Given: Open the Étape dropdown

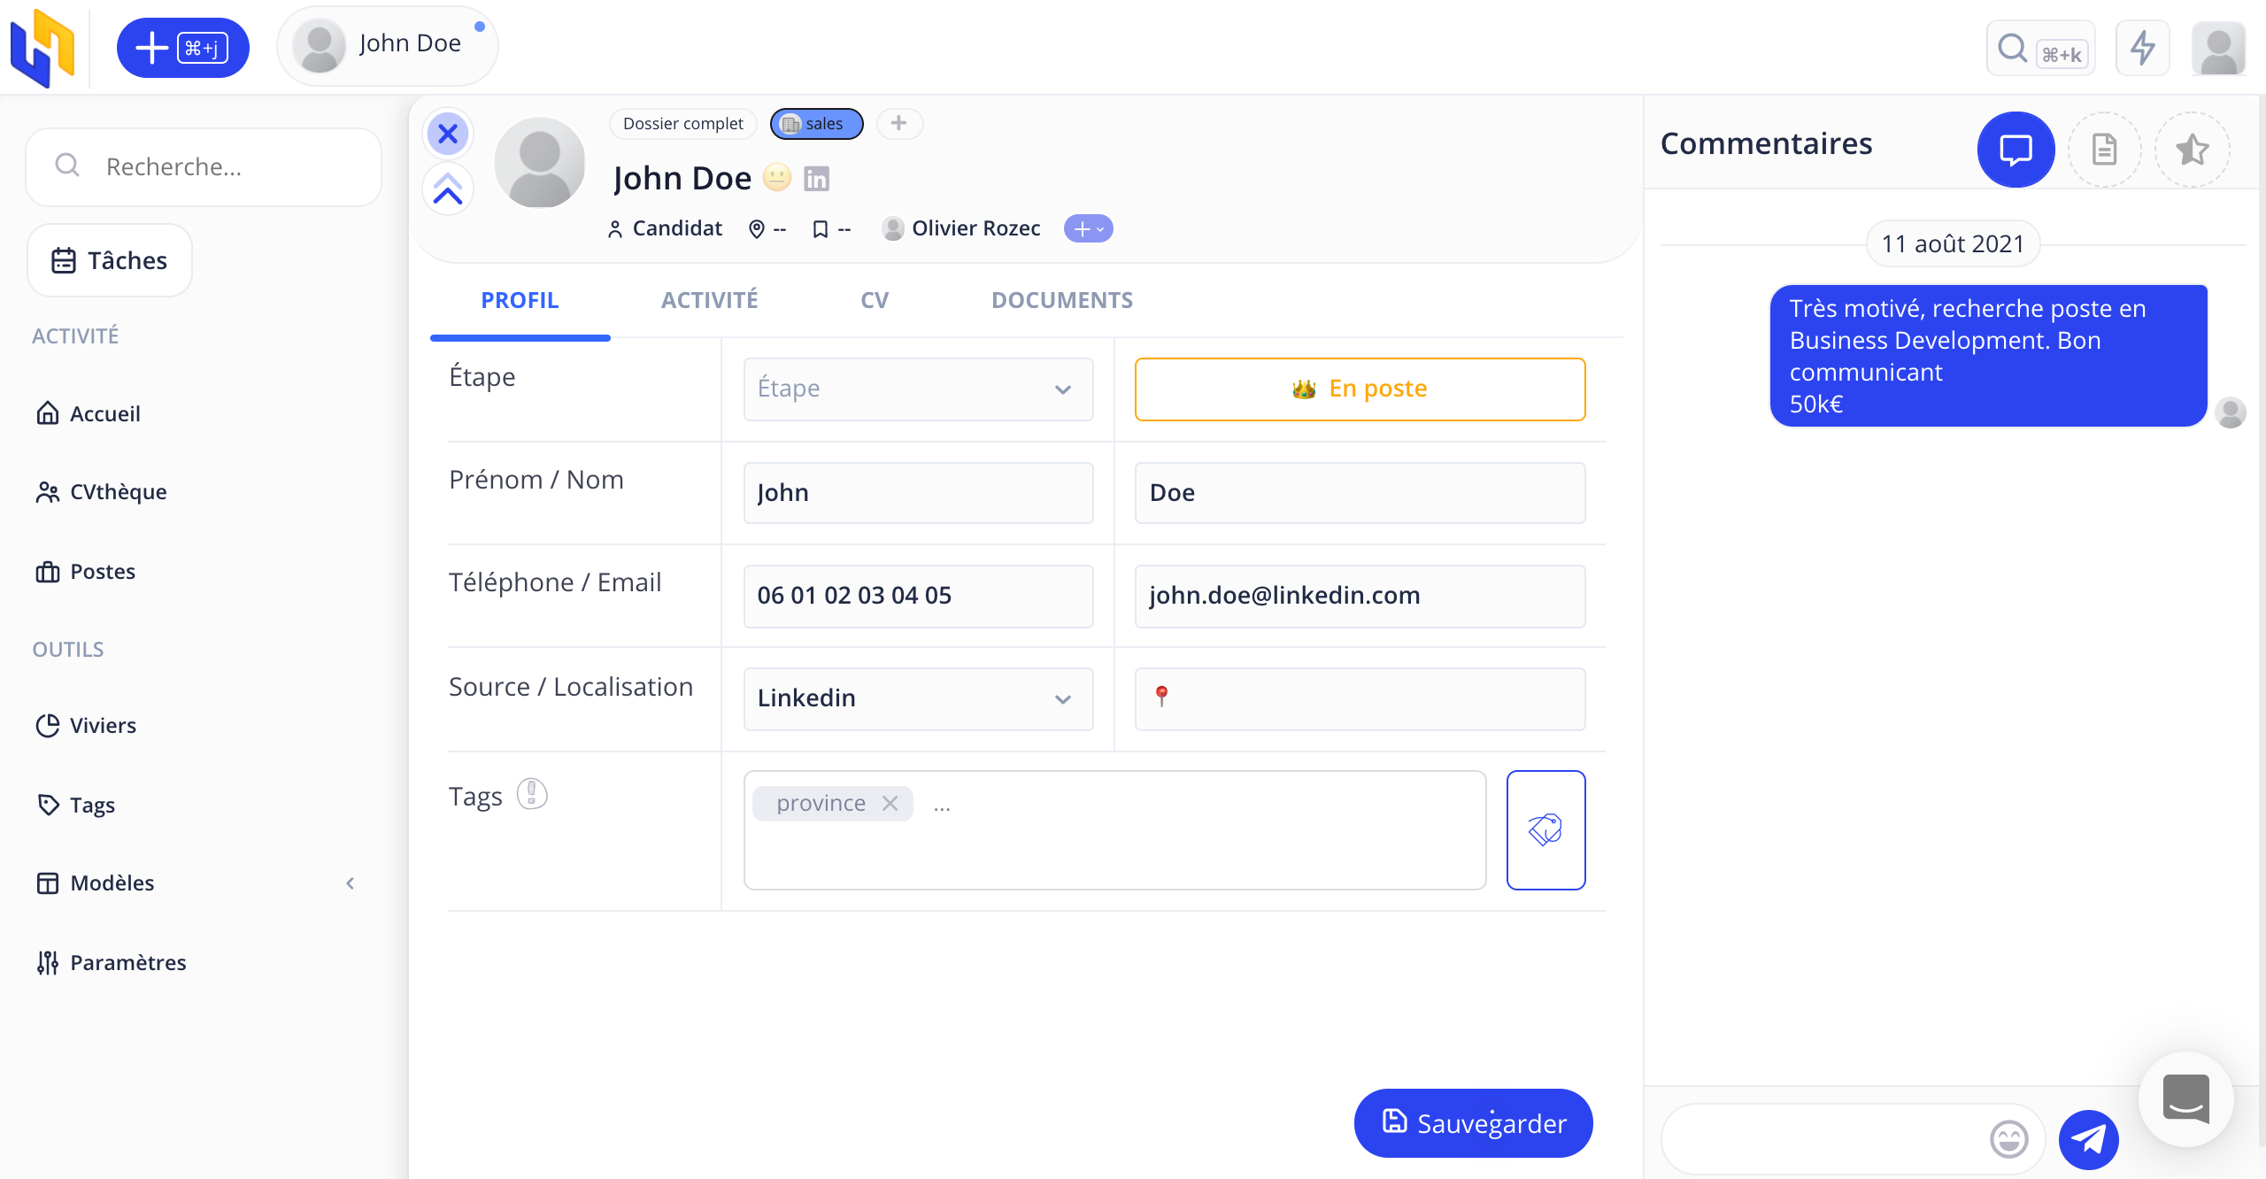Looking at the screenshot, I should coord(918,389).
